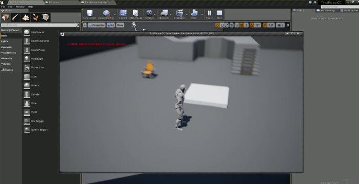This screenshot has height=184, width=359.
Task: Open the Content browser icon
Action: [123, 15]
